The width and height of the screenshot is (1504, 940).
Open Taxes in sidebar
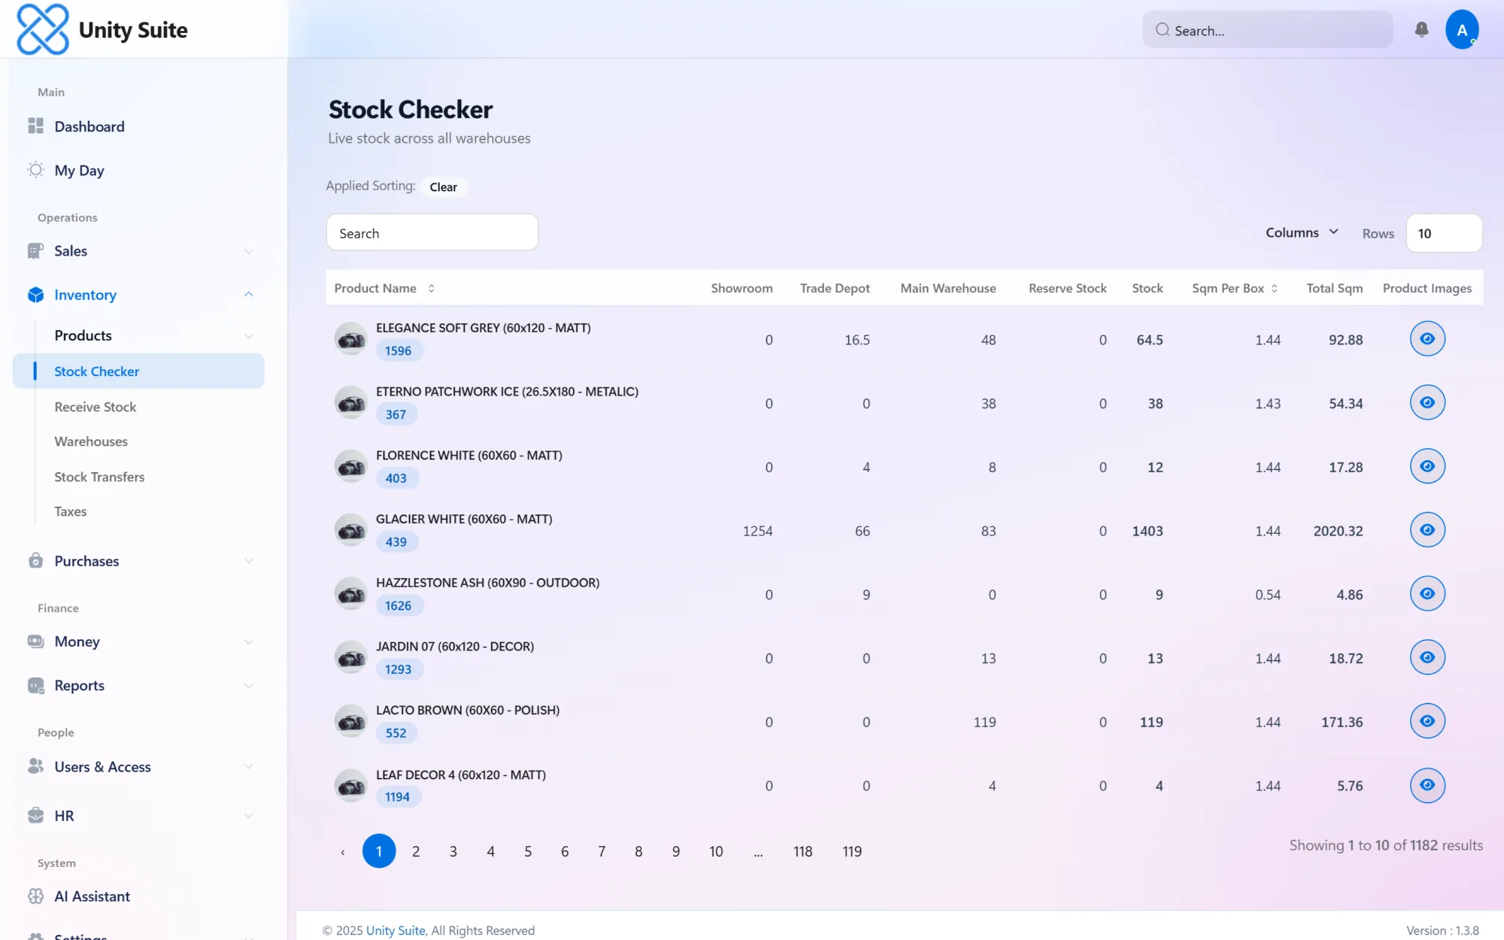pos(71,511)
